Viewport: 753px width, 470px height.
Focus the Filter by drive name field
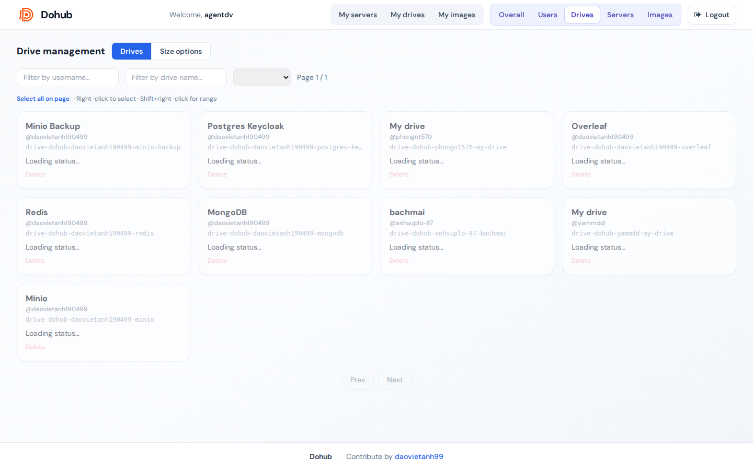tap(176, 77)
